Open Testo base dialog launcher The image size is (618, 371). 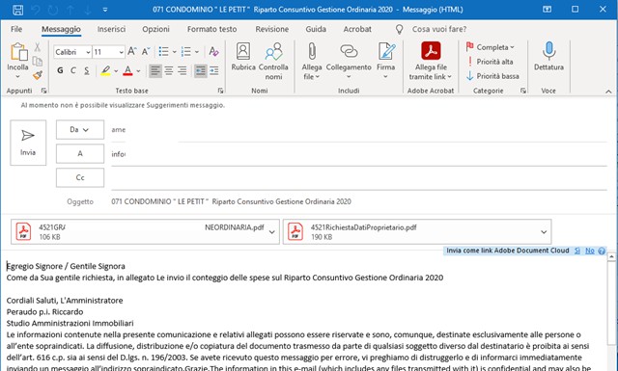(x=221, y=91)
